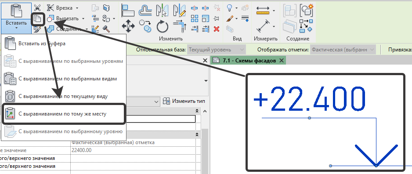The image size is (412, 174).
Task: Switch to the 7.1 - Схемы фасадов tab
Action: click(x=249, y=61)
